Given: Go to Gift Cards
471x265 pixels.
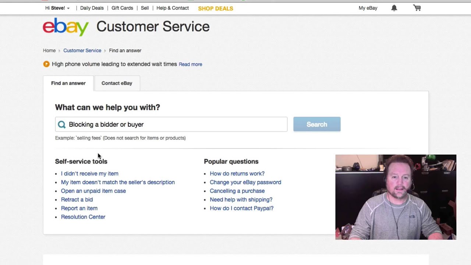Looking at the screenshot, I should tap(122, 8).
